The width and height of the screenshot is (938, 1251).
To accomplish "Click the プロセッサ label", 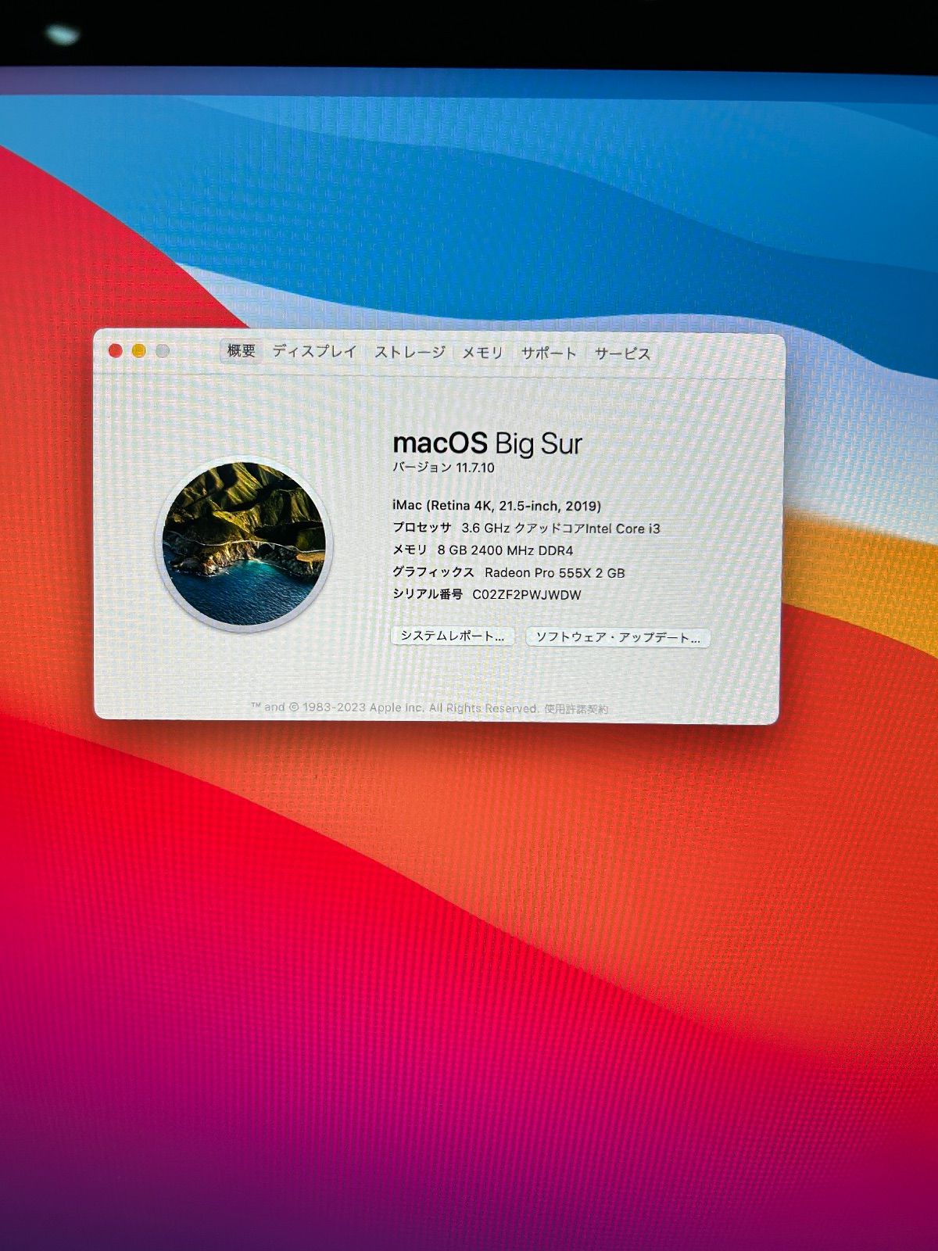I will coord(422,528).
